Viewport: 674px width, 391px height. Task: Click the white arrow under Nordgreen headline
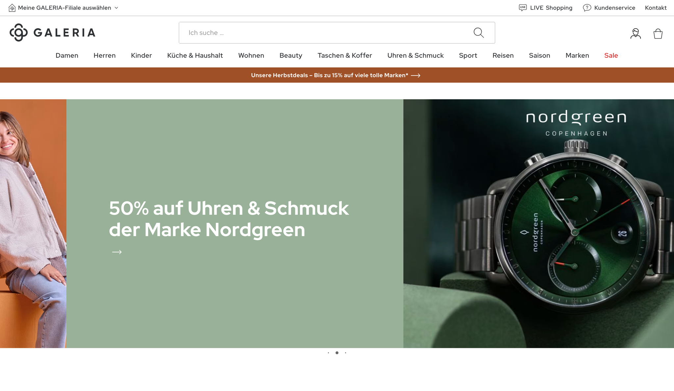pos(117,252)
